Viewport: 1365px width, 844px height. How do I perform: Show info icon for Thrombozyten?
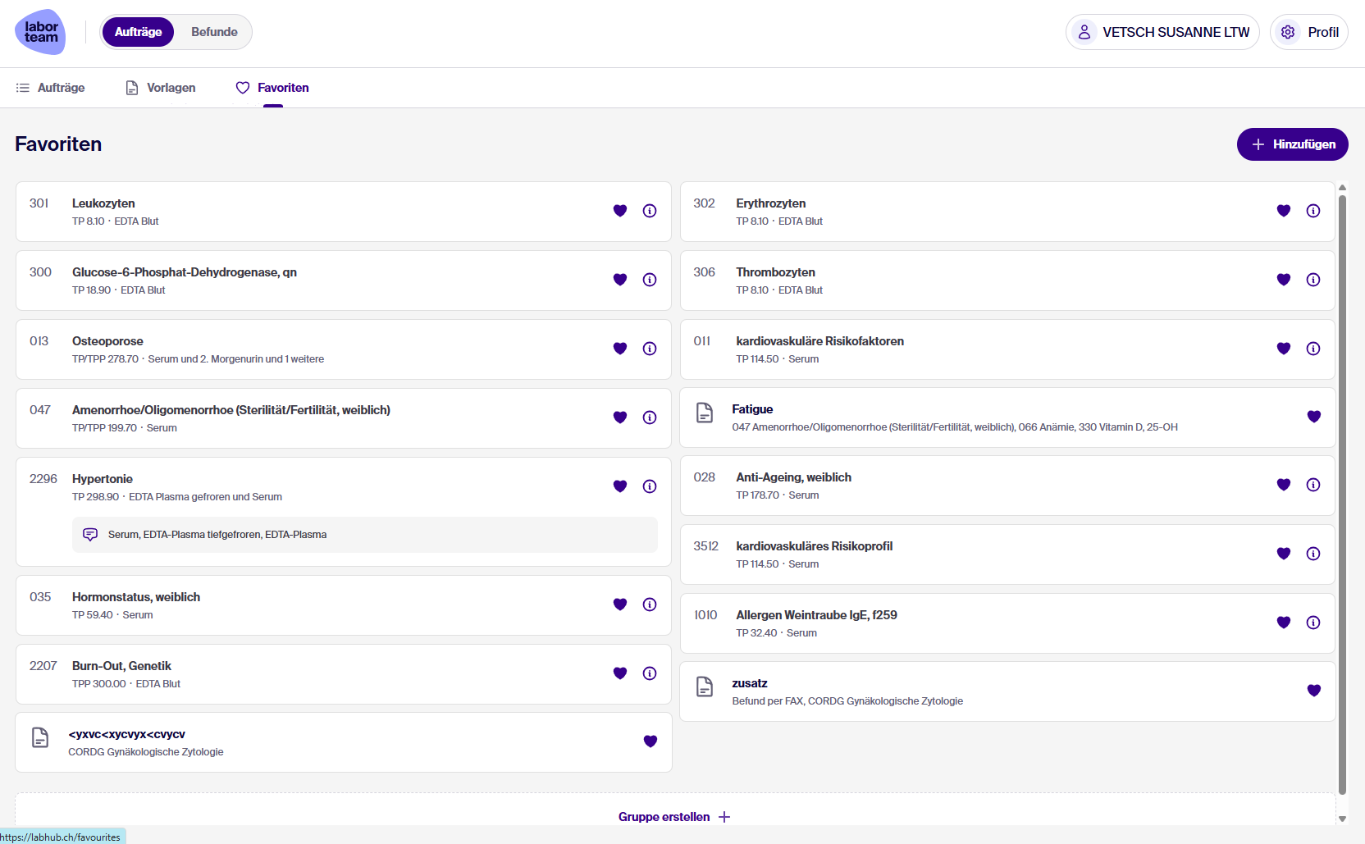point(1313,280)
